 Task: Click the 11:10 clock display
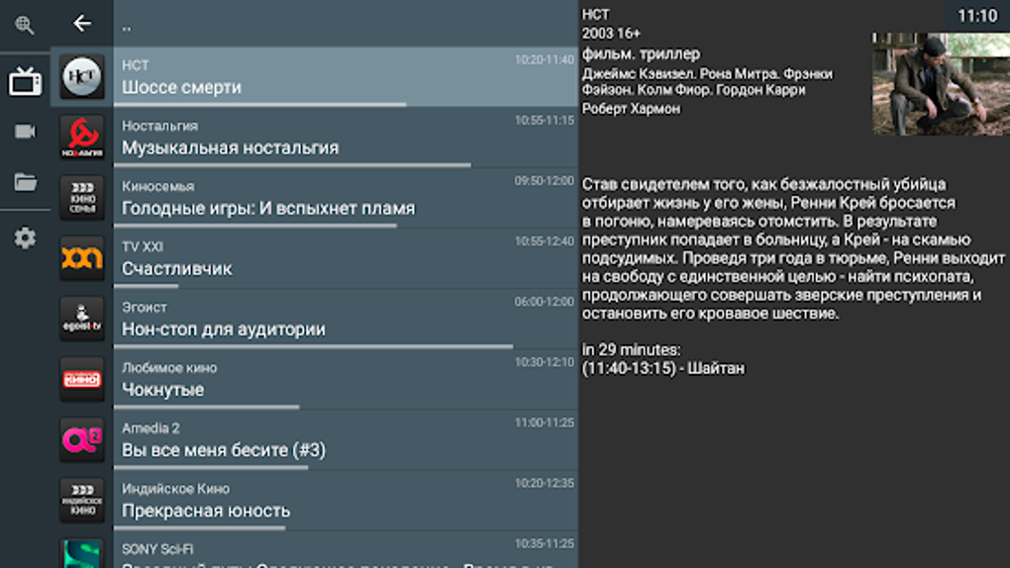(976, 16)
